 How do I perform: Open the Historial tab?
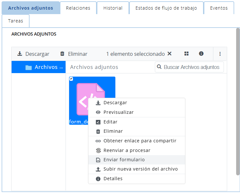click(113, 8)
